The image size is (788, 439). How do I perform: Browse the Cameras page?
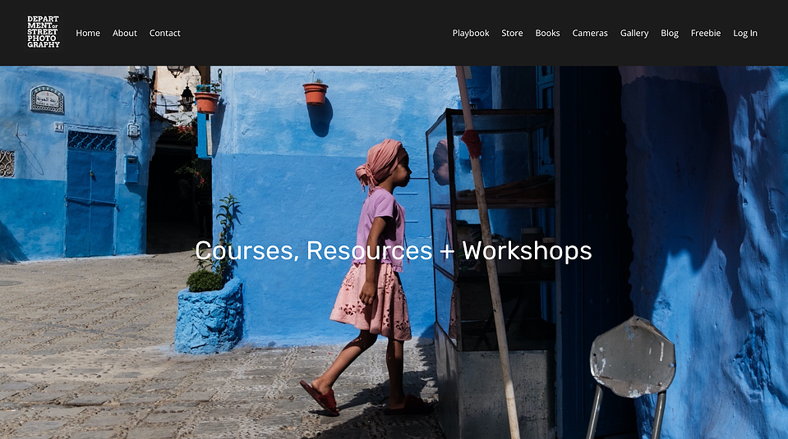click(590, 33)
